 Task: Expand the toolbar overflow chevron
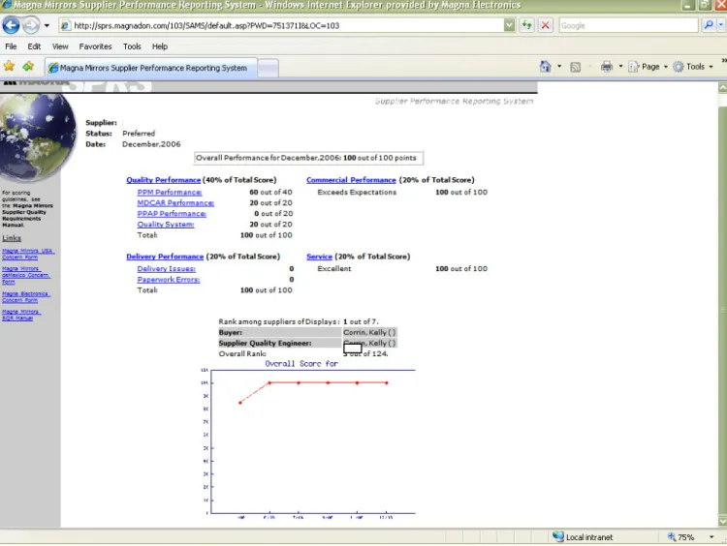pos(724,61)
